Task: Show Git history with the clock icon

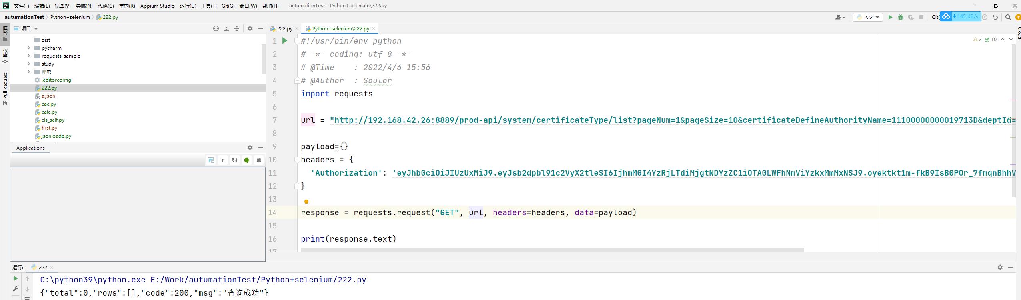Action: click(985, 17)
